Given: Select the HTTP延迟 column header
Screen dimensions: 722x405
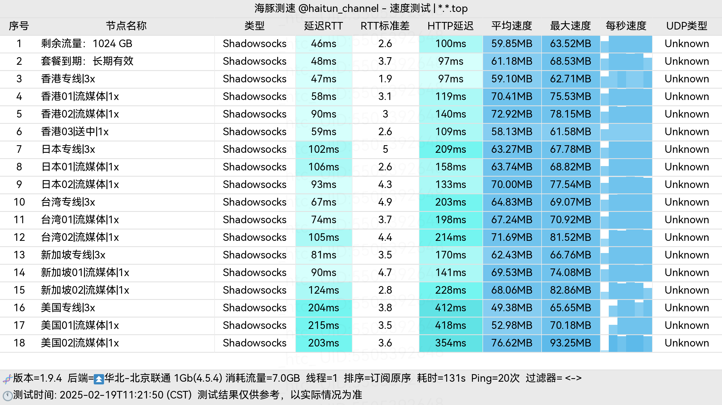Looking at the screenshot, I should point(451,26).
